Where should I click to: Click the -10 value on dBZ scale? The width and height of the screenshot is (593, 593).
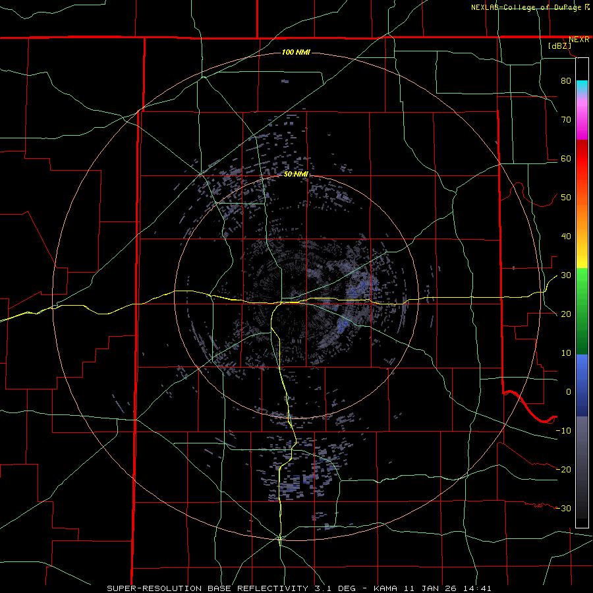563,431
